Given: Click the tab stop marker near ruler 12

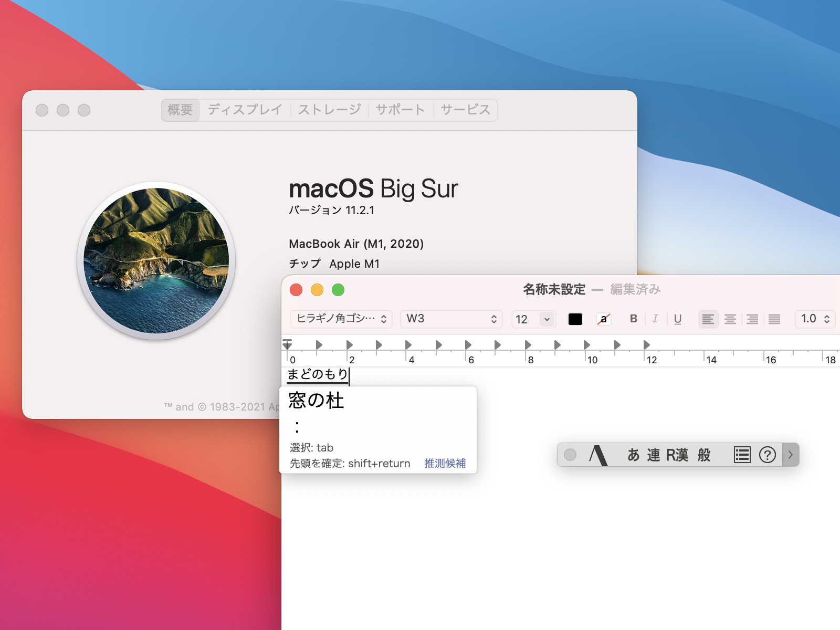Looking at the screenshot, I should (x=646, y=345).
